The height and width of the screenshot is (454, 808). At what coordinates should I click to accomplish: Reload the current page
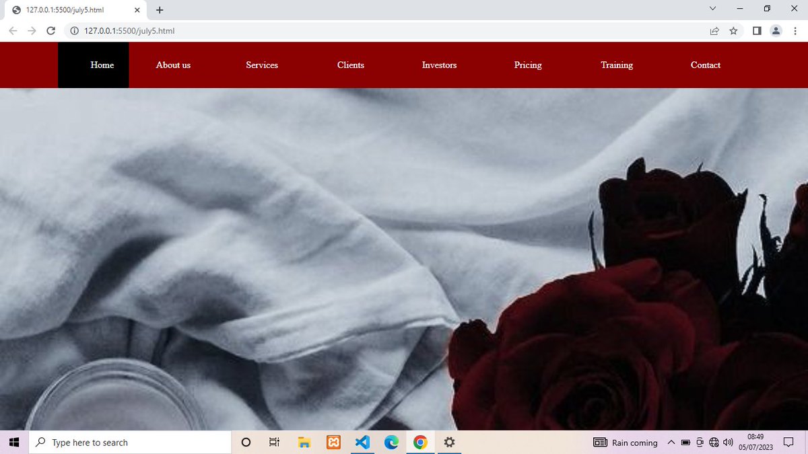pos(50,31)
